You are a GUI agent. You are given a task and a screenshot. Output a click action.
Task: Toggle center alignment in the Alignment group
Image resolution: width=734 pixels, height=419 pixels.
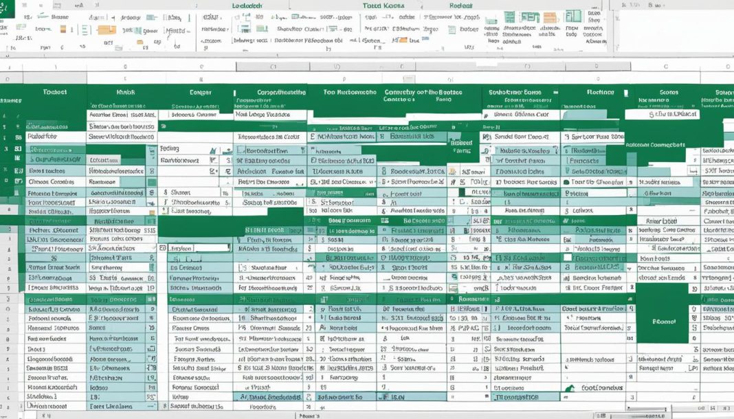(84, 29)
